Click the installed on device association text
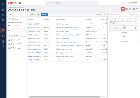The width and height of the screenshot is (140, 98). (x=125, y=21)
